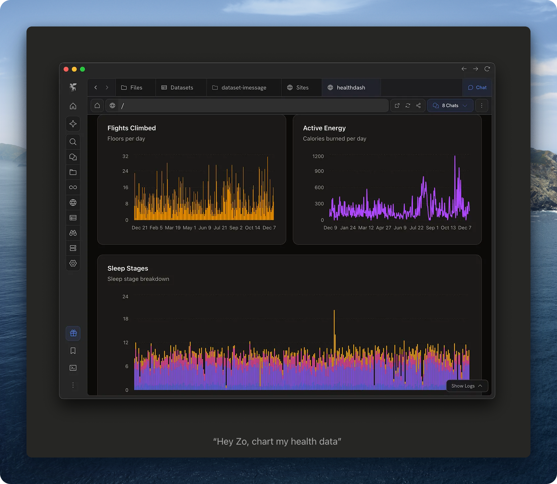557x484 pixels.
Task: Click the Chat button at top right
Action: pos(477,88)
